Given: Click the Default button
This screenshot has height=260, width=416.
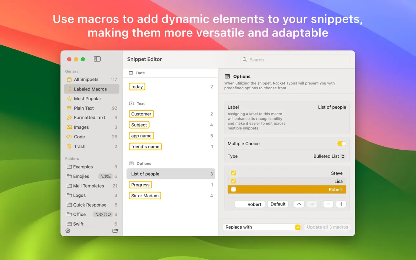Looking at the screenshot, I should (278, 204).
